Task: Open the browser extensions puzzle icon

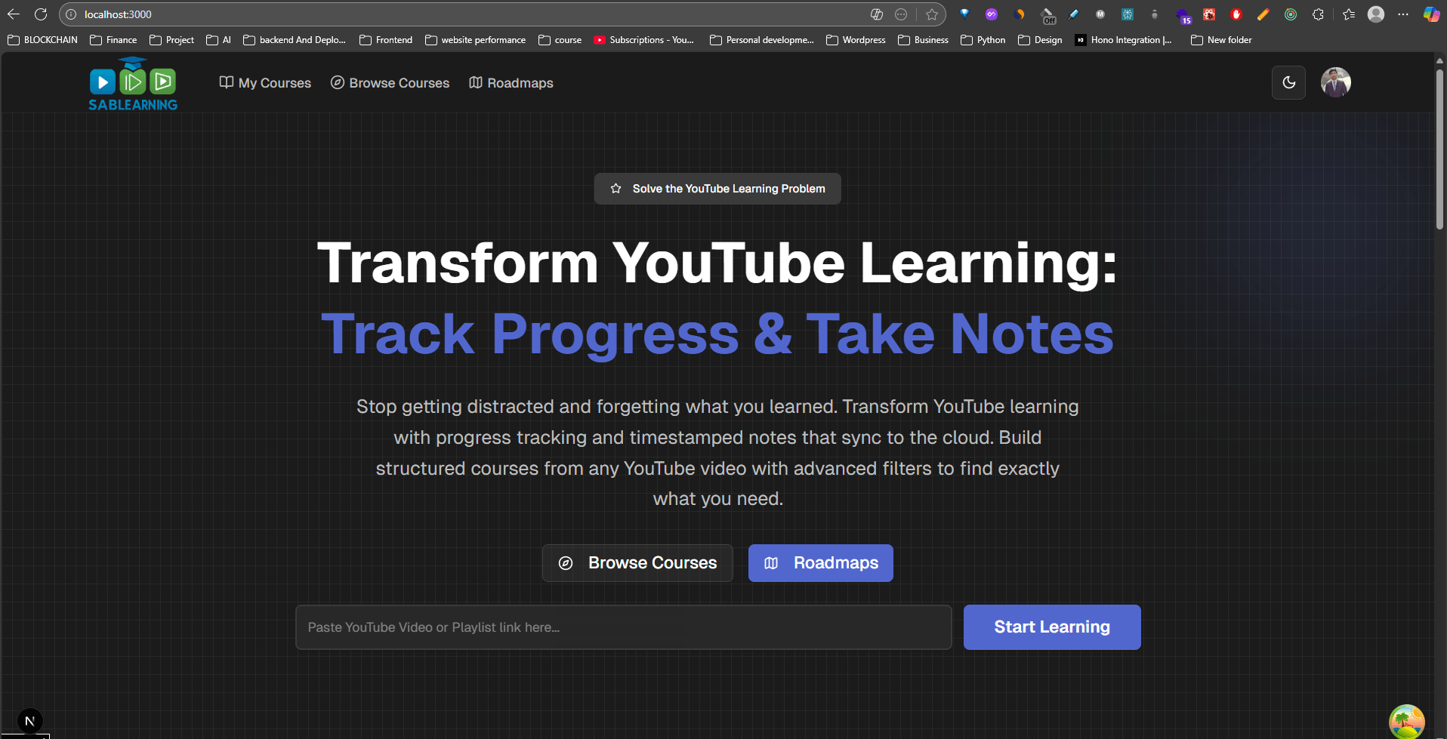Action: (1318, 14)
